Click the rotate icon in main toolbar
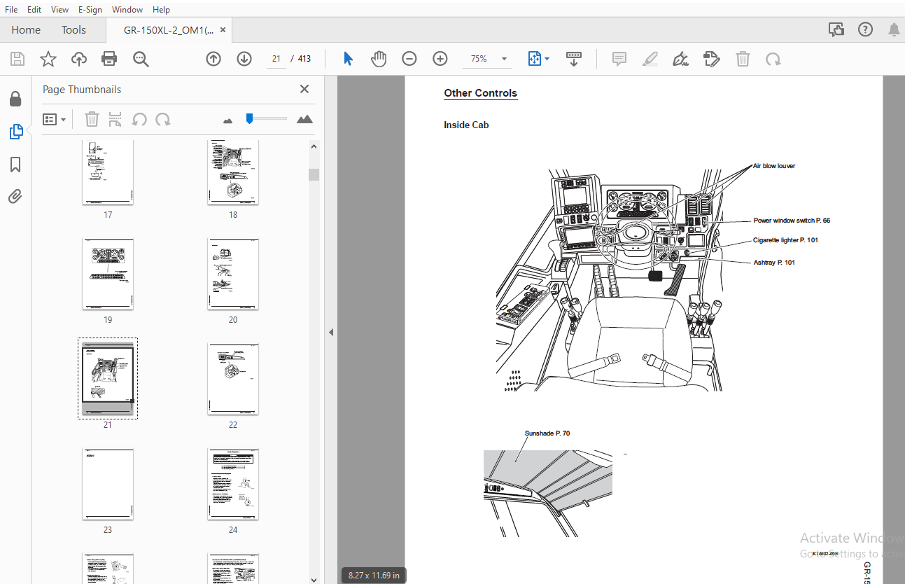The height and width of the screenshot is (584, 905). (x=773, y=59)
